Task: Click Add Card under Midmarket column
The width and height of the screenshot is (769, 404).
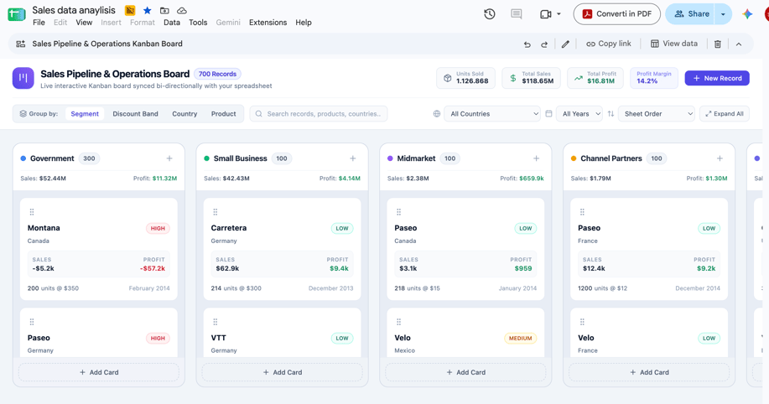Action: (466, 372)
